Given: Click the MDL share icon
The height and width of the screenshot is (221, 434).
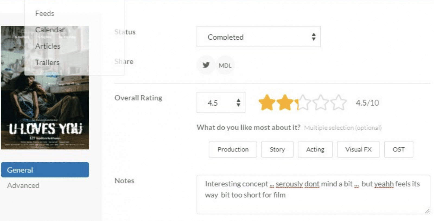Looking at the screenshot, I should (x=225, y=65).
